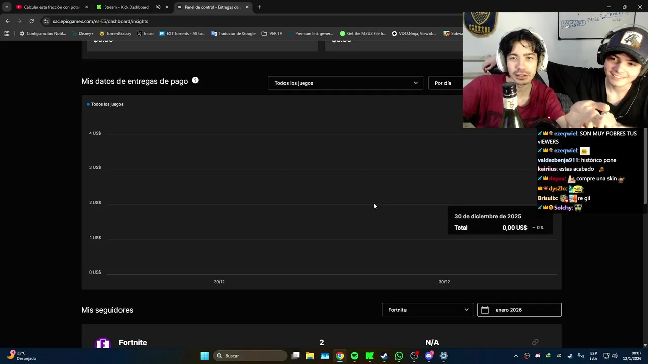Click the Mis seguidores heading
648x364 pixels.
(x=107, y=310)
